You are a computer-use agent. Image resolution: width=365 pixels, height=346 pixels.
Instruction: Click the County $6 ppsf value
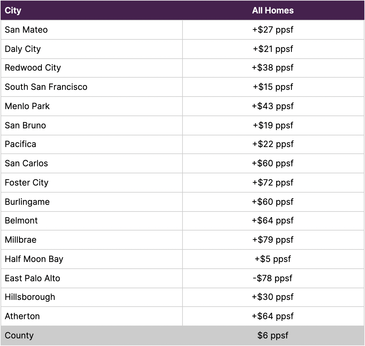coord(273,335)
